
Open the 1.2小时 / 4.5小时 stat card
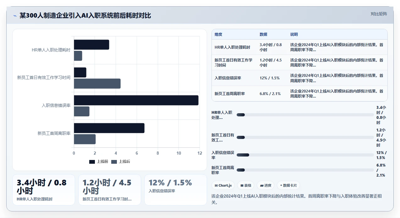pyautogui.click(x=110, y=190)
